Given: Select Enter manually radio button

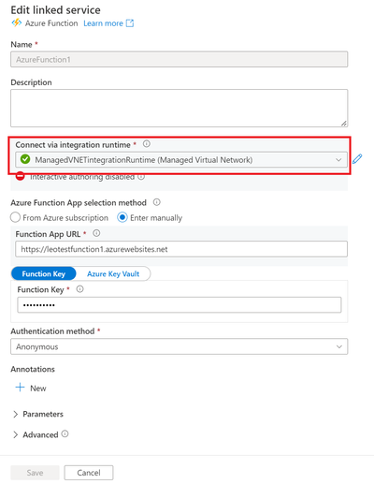Looking at the screenshot, I should coord(122,217).
